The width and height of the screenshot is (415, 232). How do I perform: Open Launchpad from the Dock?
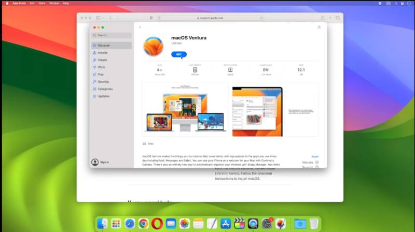coord(116,224)
